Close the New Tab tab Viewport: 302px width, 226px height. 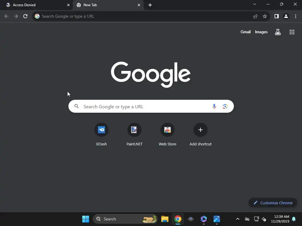click(139, 5)
